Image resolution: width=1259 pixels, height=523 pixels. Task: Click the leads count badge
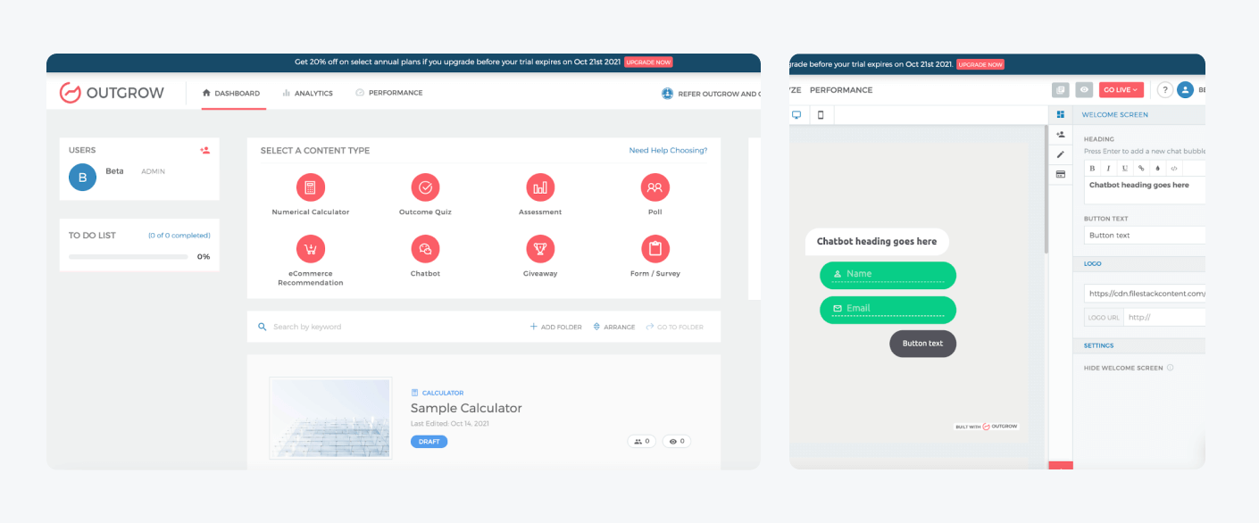[642, 441]
